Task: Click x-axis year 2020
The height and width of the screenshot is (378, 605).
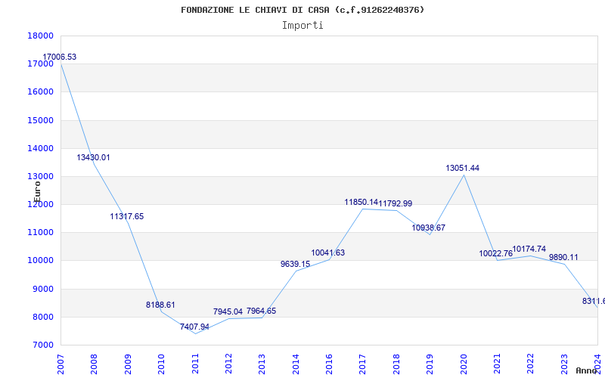Action: pos(464,364)
